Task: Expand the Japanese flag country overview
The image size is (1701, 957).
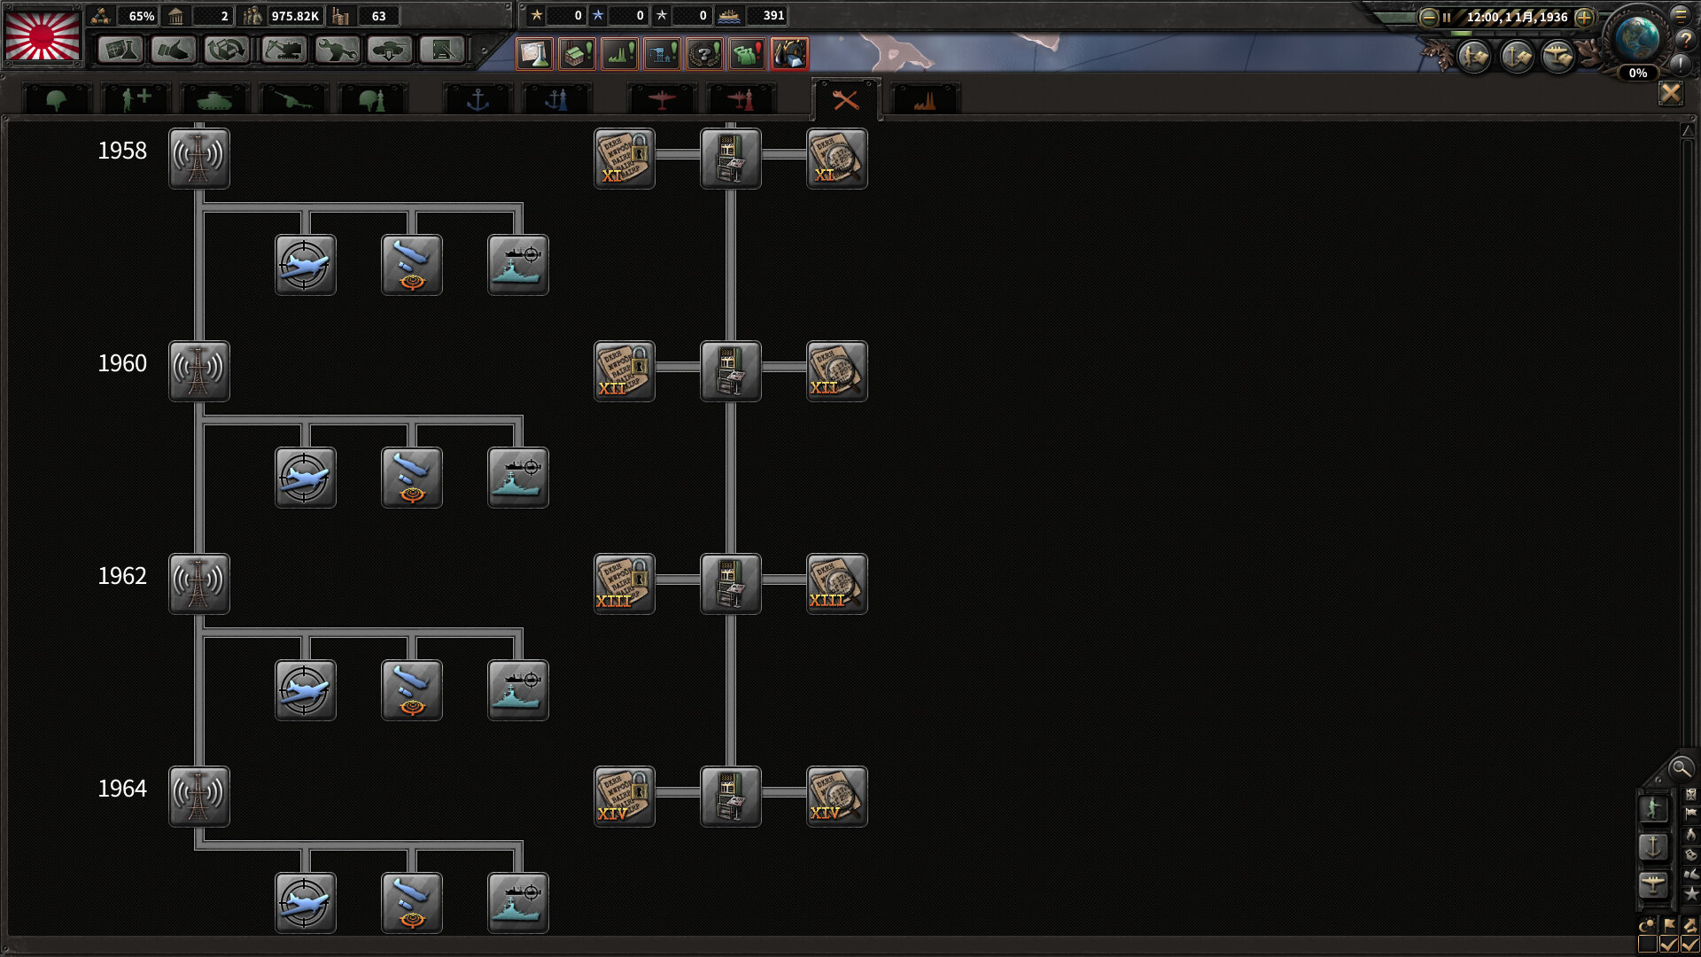Action: (x=43, y=35)
